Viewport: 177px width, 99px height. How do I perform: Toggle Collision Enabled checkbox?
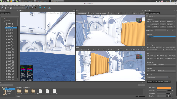pos(148,71)
